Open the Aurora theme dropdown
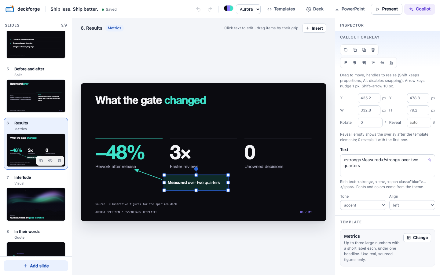 (248, 9)
